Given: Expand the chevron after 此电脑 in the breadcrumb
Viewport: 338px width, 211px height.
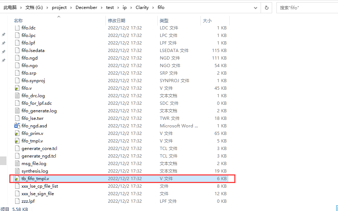Looking at the screenshot, I should tap(21, 8).
